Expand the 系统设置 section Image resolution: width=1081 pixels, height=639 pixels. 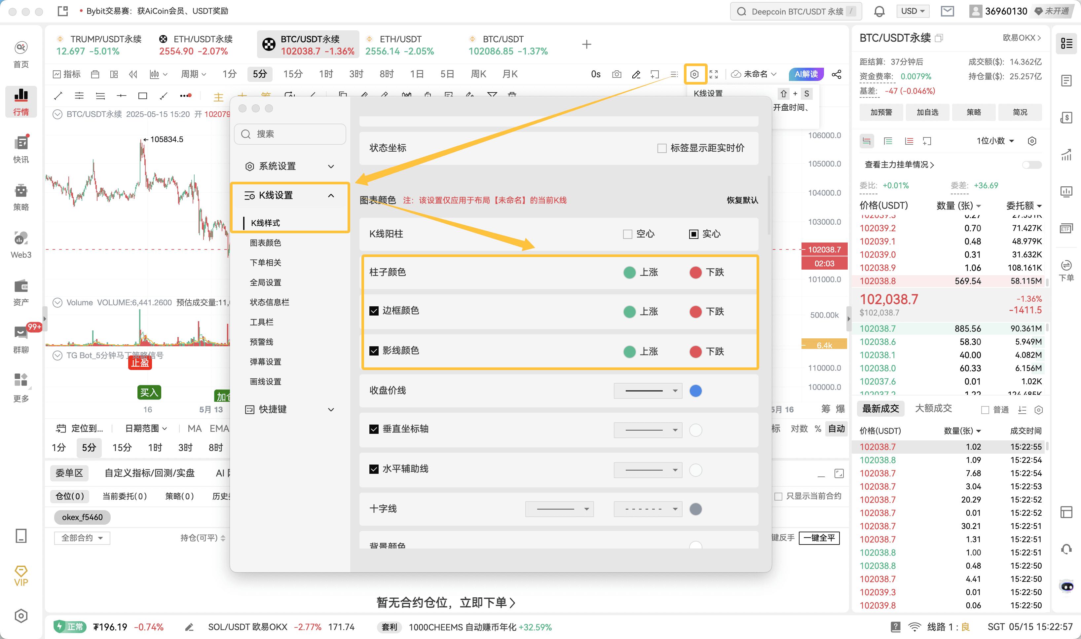tap(290, 166)
